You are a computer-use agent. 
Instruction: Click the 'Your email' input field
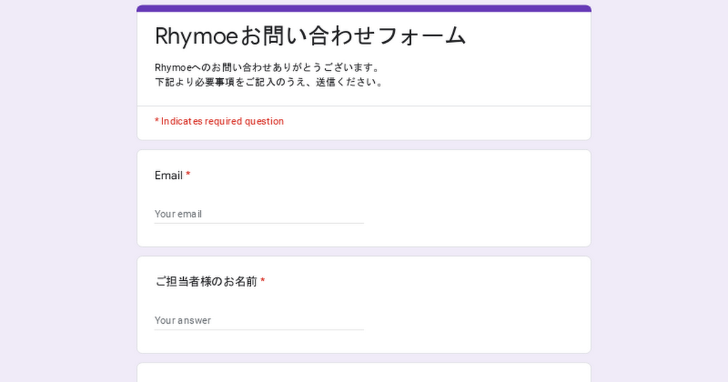(259, 214)
